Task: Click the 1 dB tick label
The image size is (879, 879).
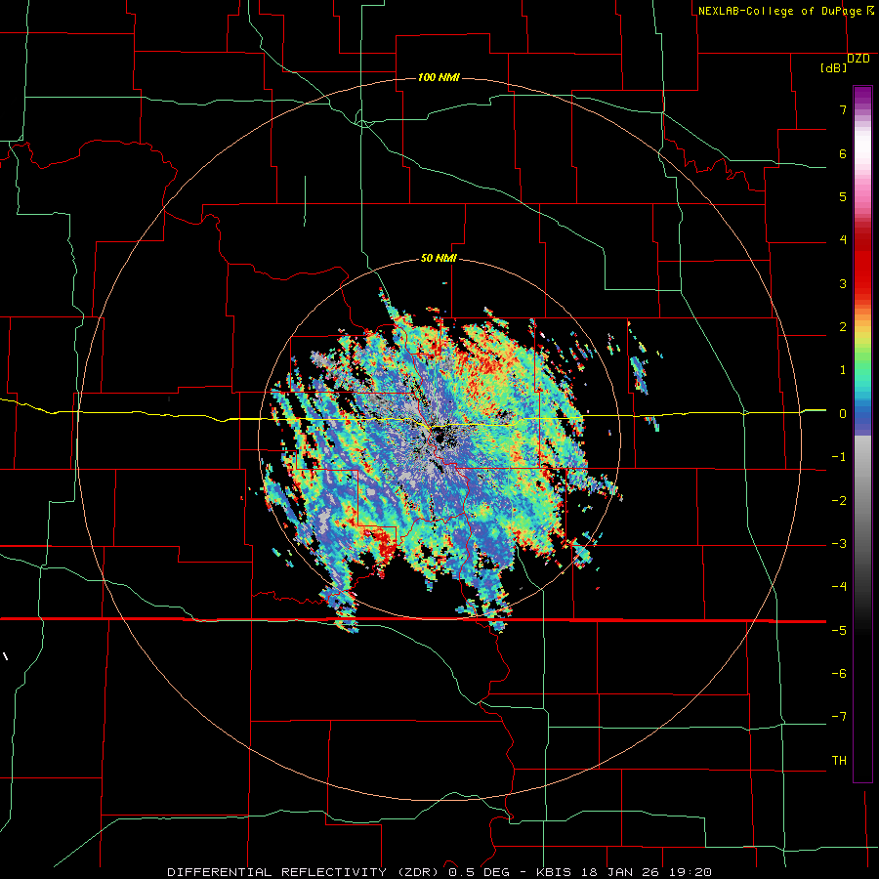Action: coord(843,370)
